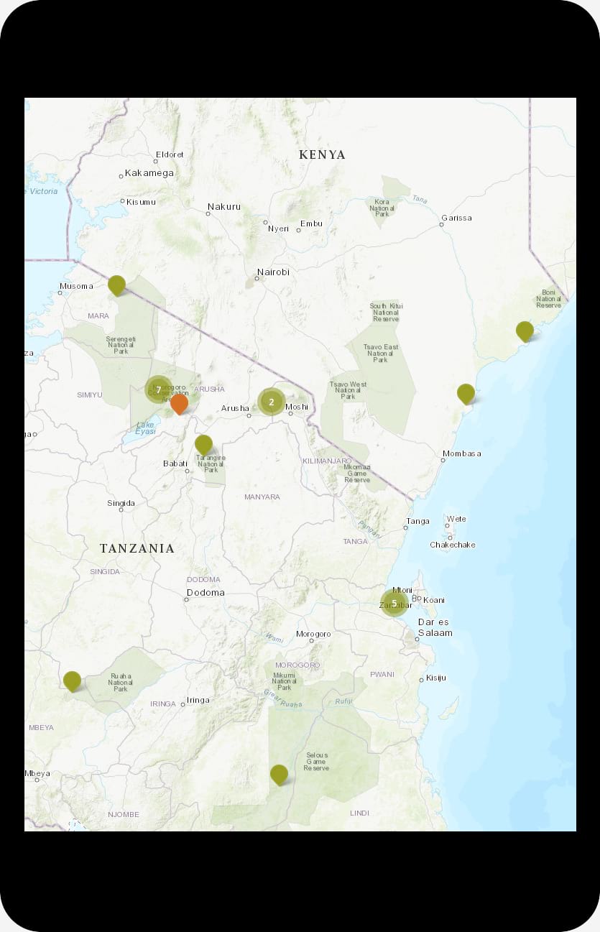Select the Lake Eyasi label

(146, 429)
